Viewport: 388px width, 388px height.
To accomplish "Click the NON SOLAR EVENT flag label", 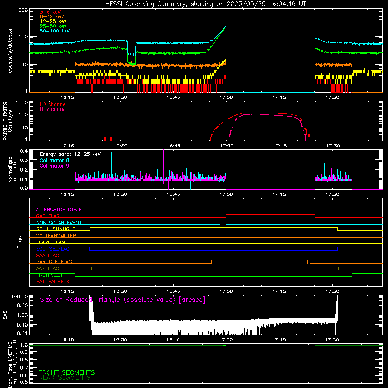I will [x=59, y=223].
